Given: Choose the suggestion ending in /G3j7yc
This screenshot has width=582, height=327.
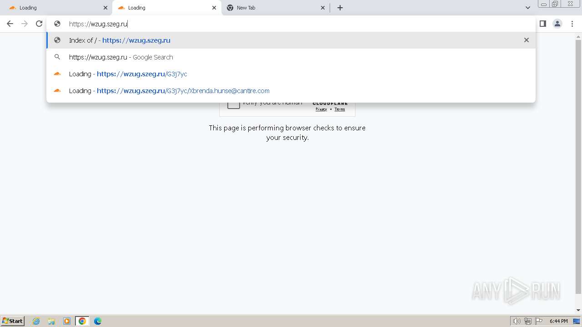Looking at the screenshot, I should tap(291, 74).
